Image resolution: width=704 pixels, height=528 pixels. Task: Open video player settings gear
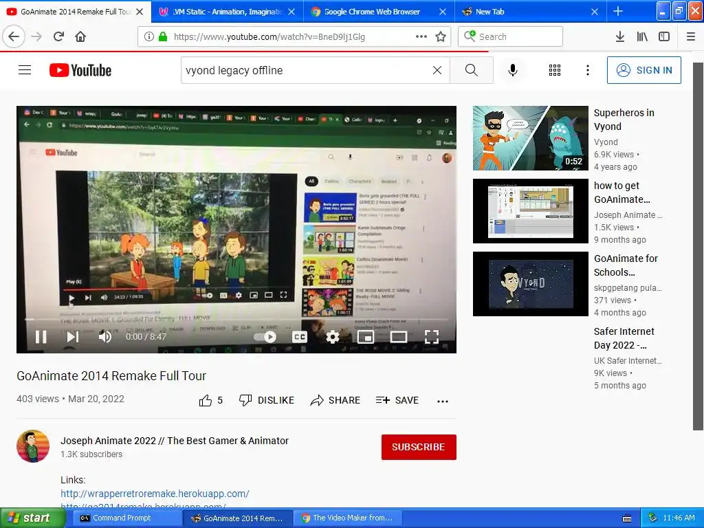[x=332, y=337]
